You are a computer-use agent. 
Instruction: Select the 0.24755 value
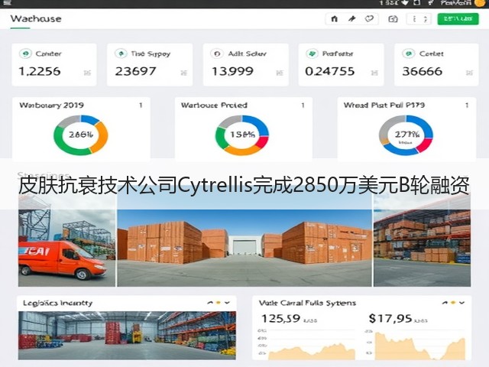click(330, 71)
